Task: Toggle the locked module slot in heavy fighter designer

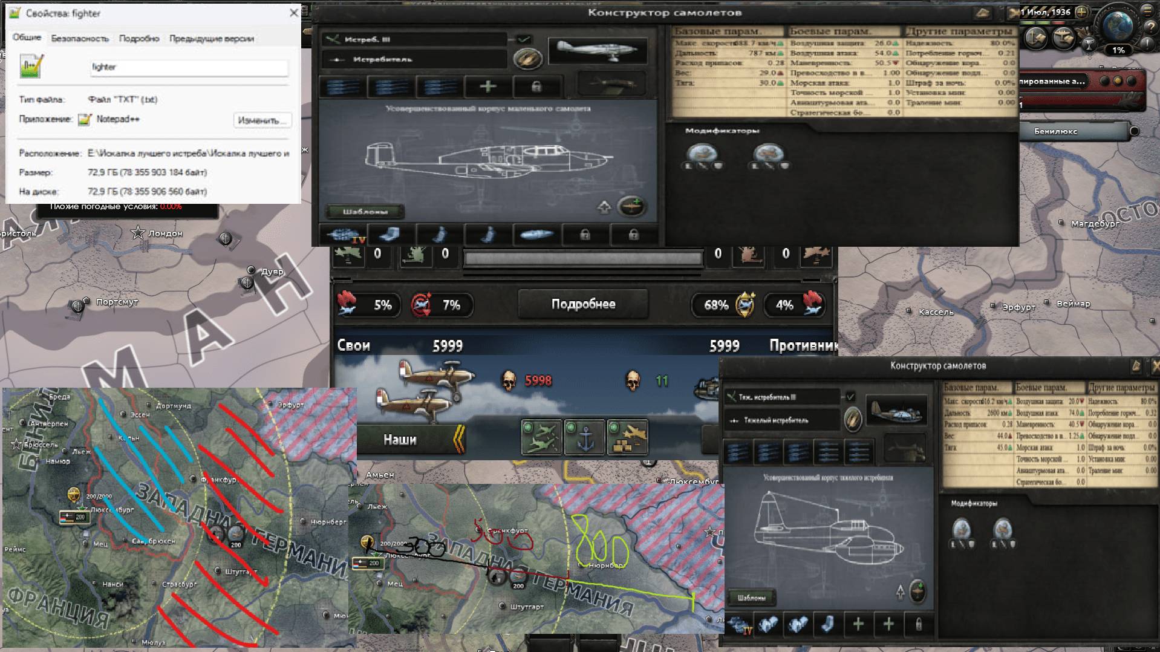Action: pos(918,624)
